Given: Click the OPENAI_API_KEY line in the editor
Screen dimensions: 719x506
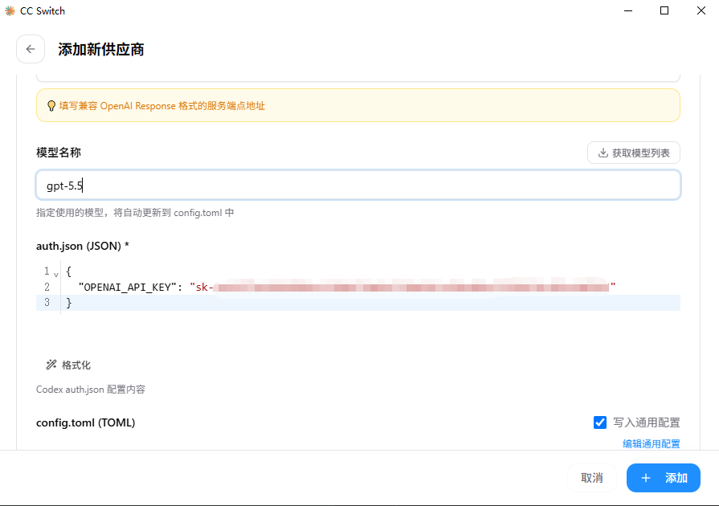Looking at the screenshot, I should pos(358,287).
